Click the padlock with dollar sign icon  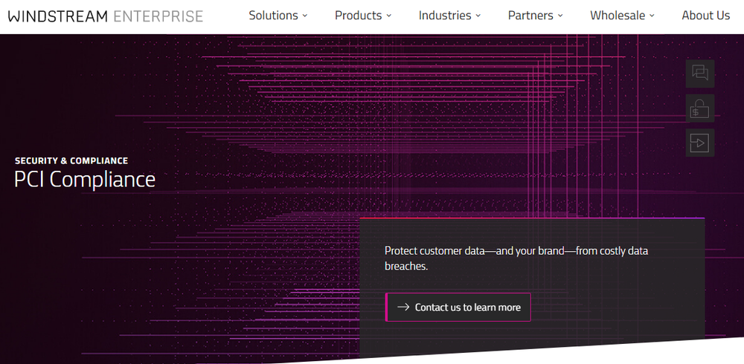click(700, 108)
